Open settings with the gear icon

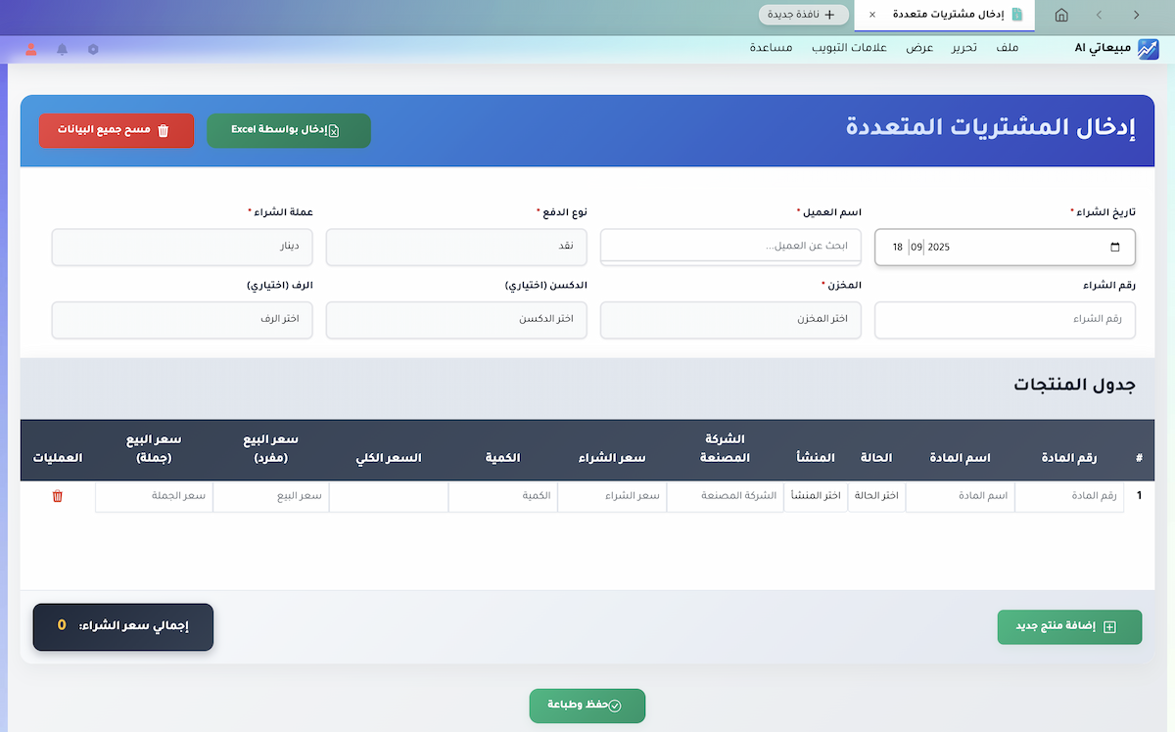(x=92, y=47)
